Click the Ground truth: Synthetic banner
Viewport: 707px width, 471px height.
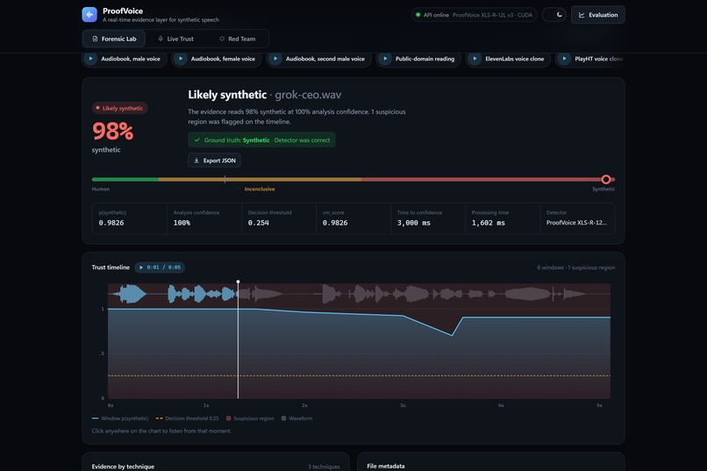(261, 140)
